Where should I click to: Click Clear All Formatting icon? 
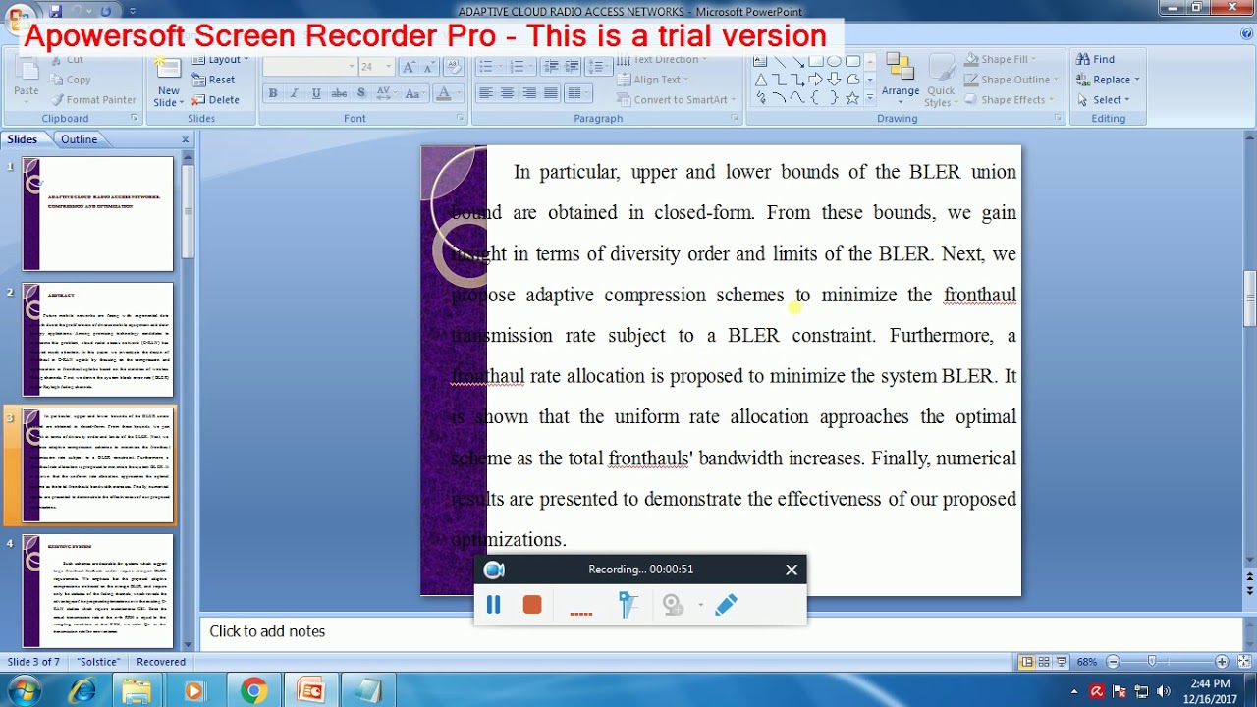pos(454,66)
